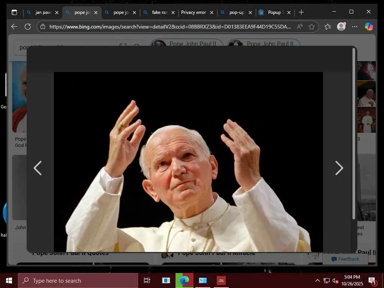Switch to the 'Popup' store tab
The height and width of the screenshot is (288, 384).
click(x=275, y=12)
